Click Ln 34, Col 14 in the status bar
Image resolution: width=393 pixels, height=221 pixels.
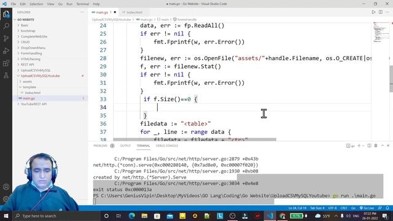coord(297,208)
